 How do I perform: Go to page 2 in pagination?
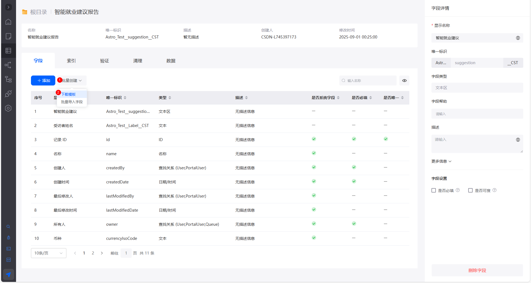coord(93,253)
